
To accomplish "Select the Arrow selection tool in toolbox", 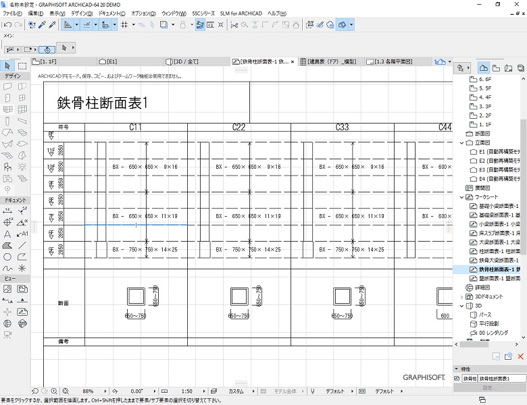I will coord(7,66).
